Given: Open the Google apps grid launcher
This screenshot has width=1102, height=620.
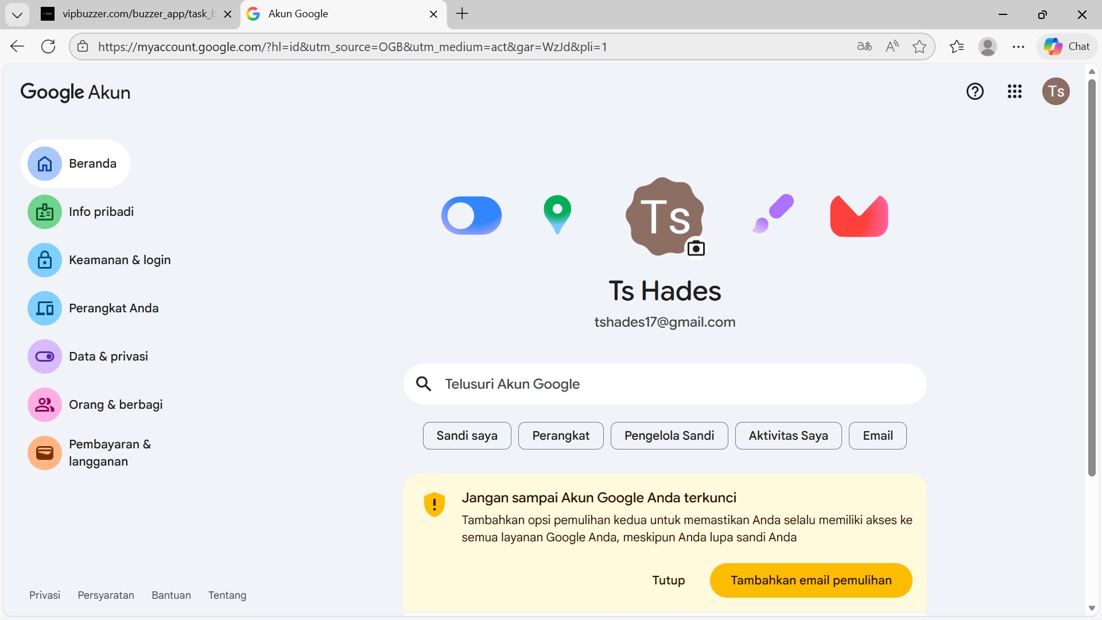Looking at the screenshot, I should click(x=1014, y=91).
